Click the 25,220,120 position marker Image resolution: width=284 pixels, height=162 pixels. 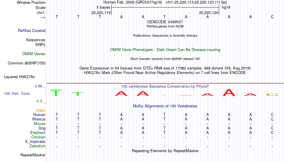click(208, 13)
